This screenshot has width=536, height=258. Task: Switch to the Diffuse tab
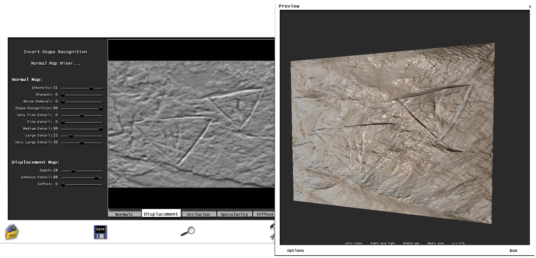pos(264,214)
